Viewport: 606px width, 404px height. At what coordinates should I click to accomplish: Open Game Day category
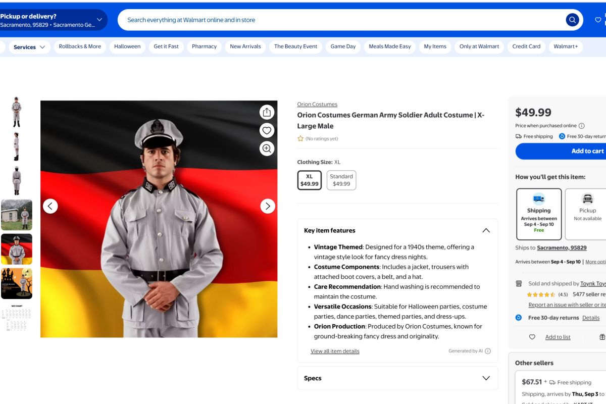[x=343, y=46]
